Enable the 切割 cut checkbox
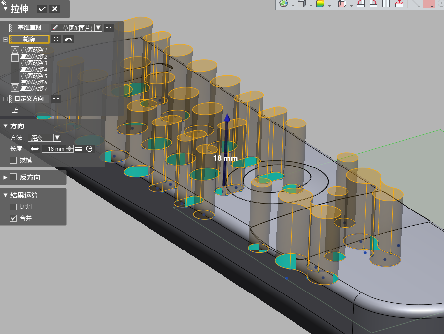Screen dimensions: 444x334 [13, 207]
